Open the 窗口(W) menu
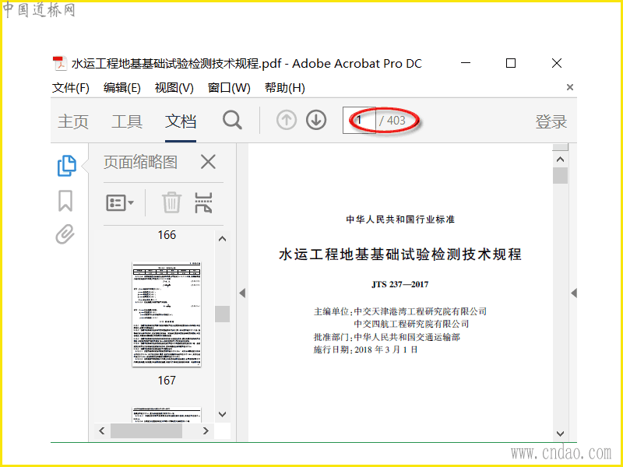This screenshot has width=623, height=467. click(229, 87)
